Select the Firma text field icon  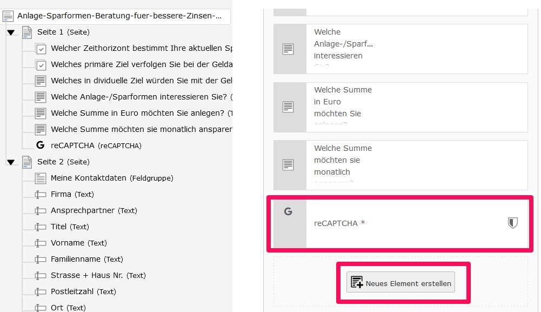coord(41,194)
